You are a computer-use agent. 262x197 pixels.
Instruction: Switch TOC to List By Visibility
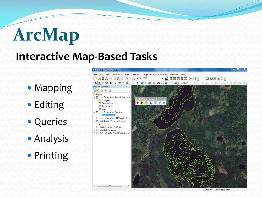[x=102, y=91]
